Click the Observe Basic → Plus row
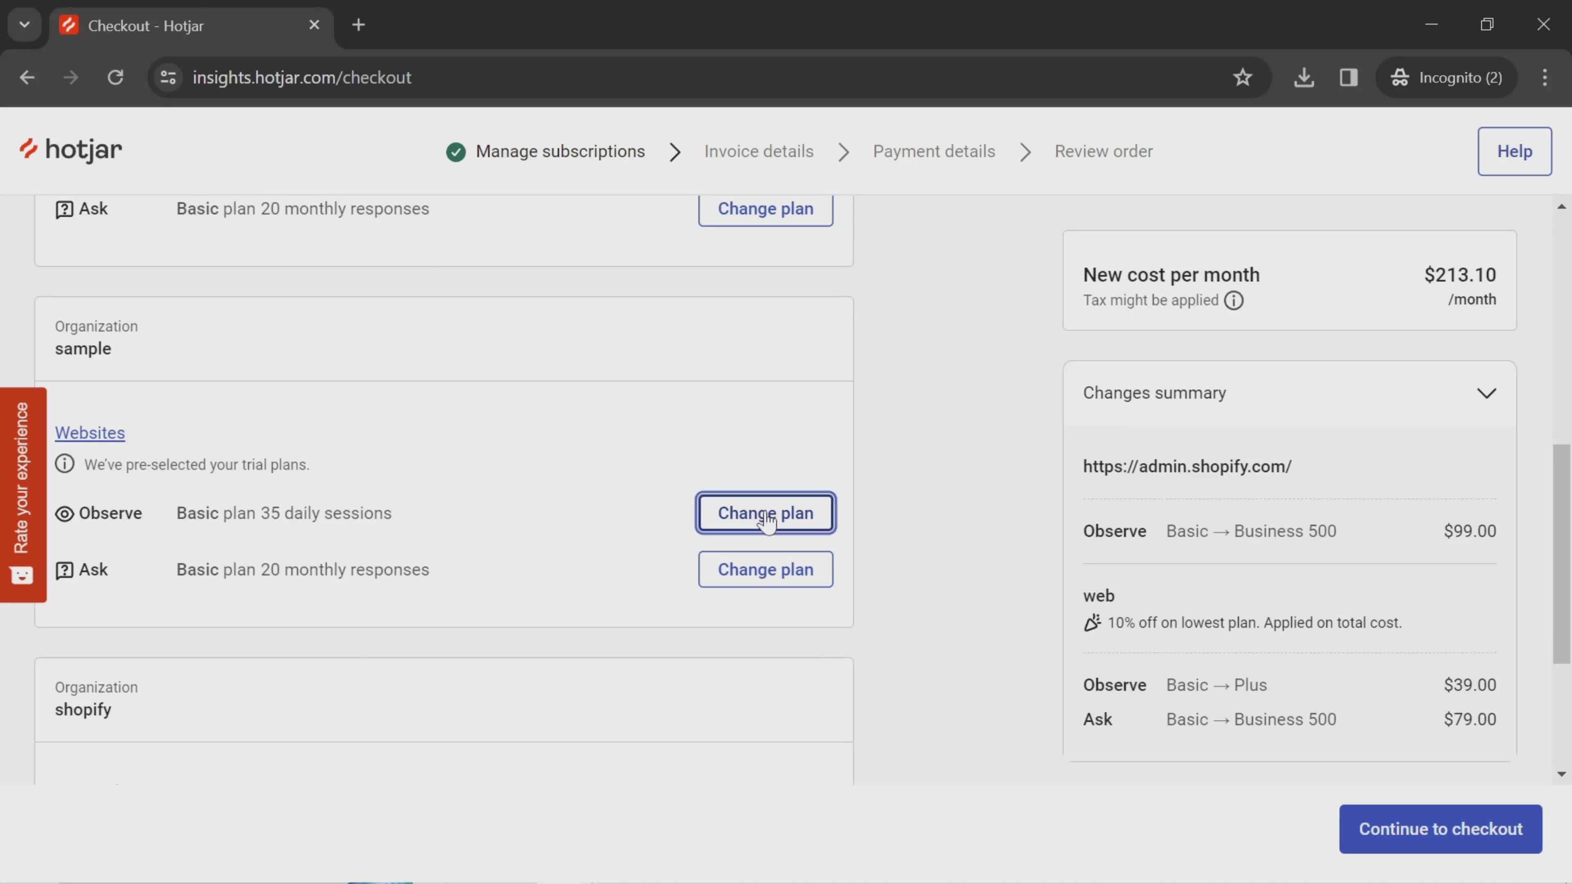Image resolution: width=1572 pixels, height=884 pixels. tap(1290, 685)
